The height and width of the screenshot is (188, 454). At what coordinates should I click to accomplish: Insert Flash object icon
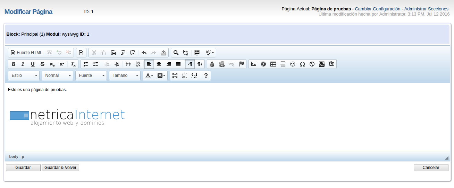[x=263, y=64]
